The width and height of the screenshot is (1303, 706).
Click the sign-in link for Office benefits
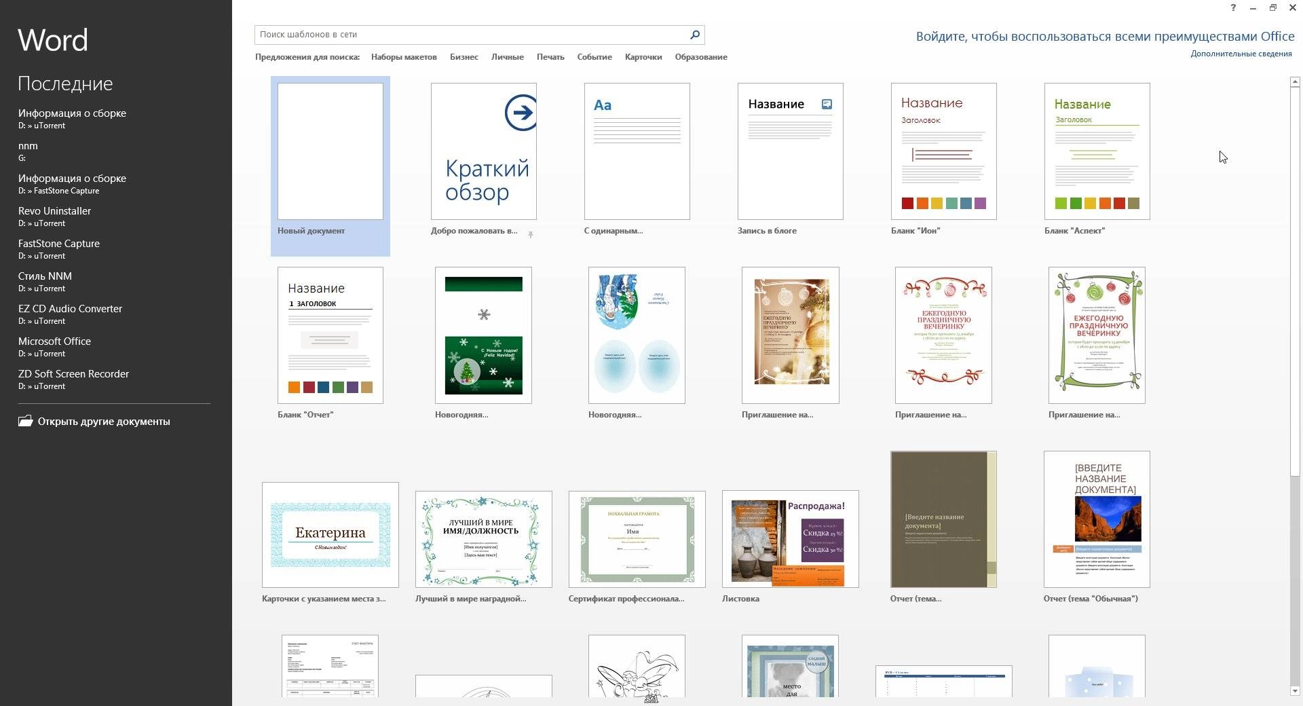pos(1105,37)
